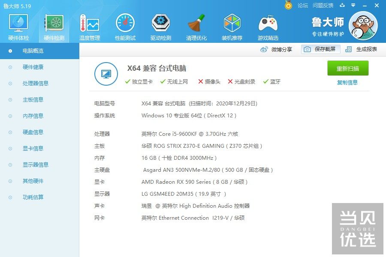
Task: Browse 装机推荐 build recommendations
Action: point(232,26)
